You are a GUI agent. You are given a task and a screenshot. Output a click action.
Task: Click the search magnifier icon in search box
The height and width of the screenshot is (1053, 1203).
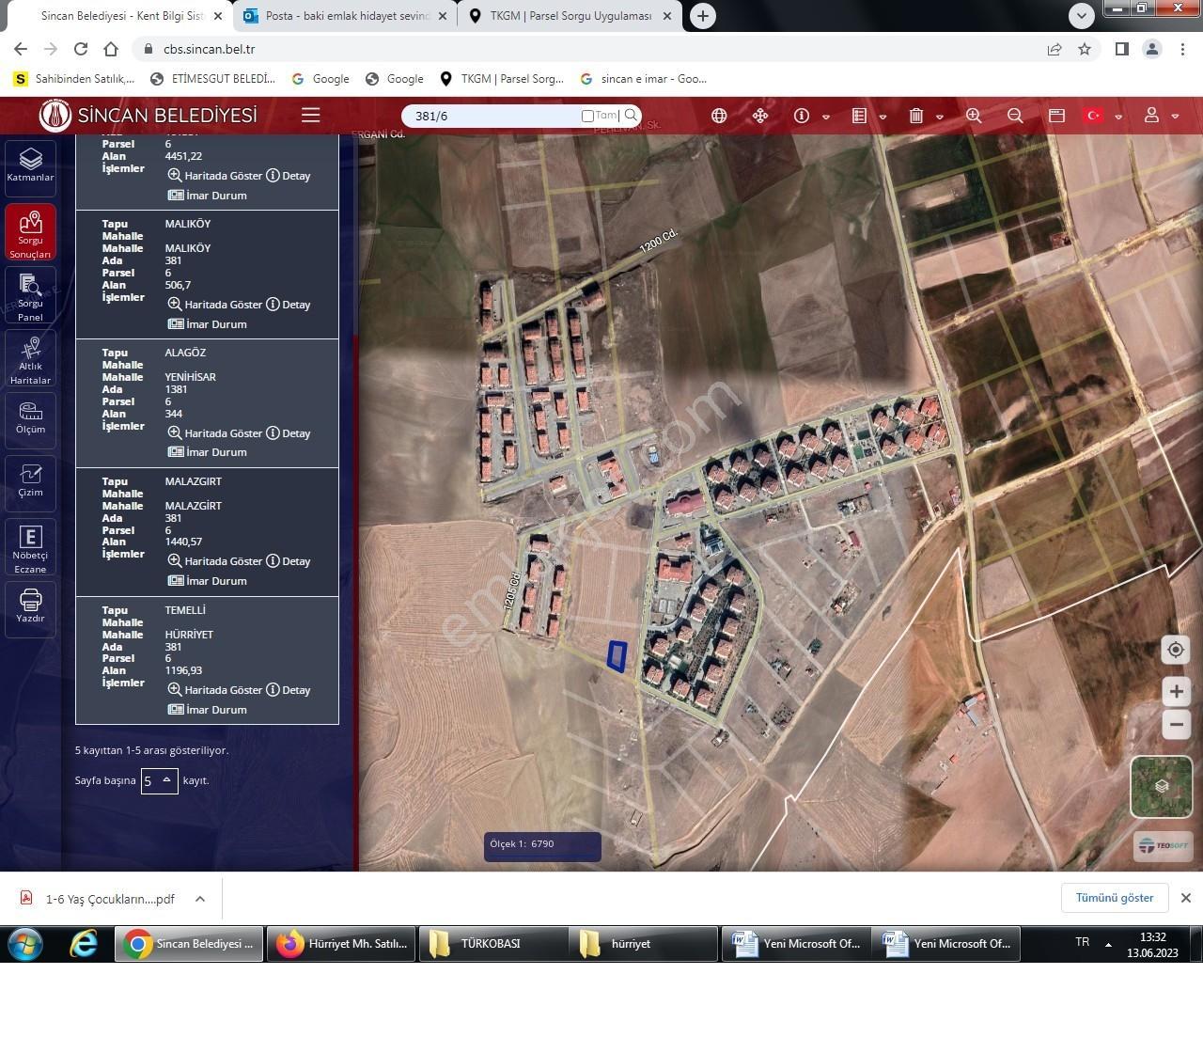point(632,116)
